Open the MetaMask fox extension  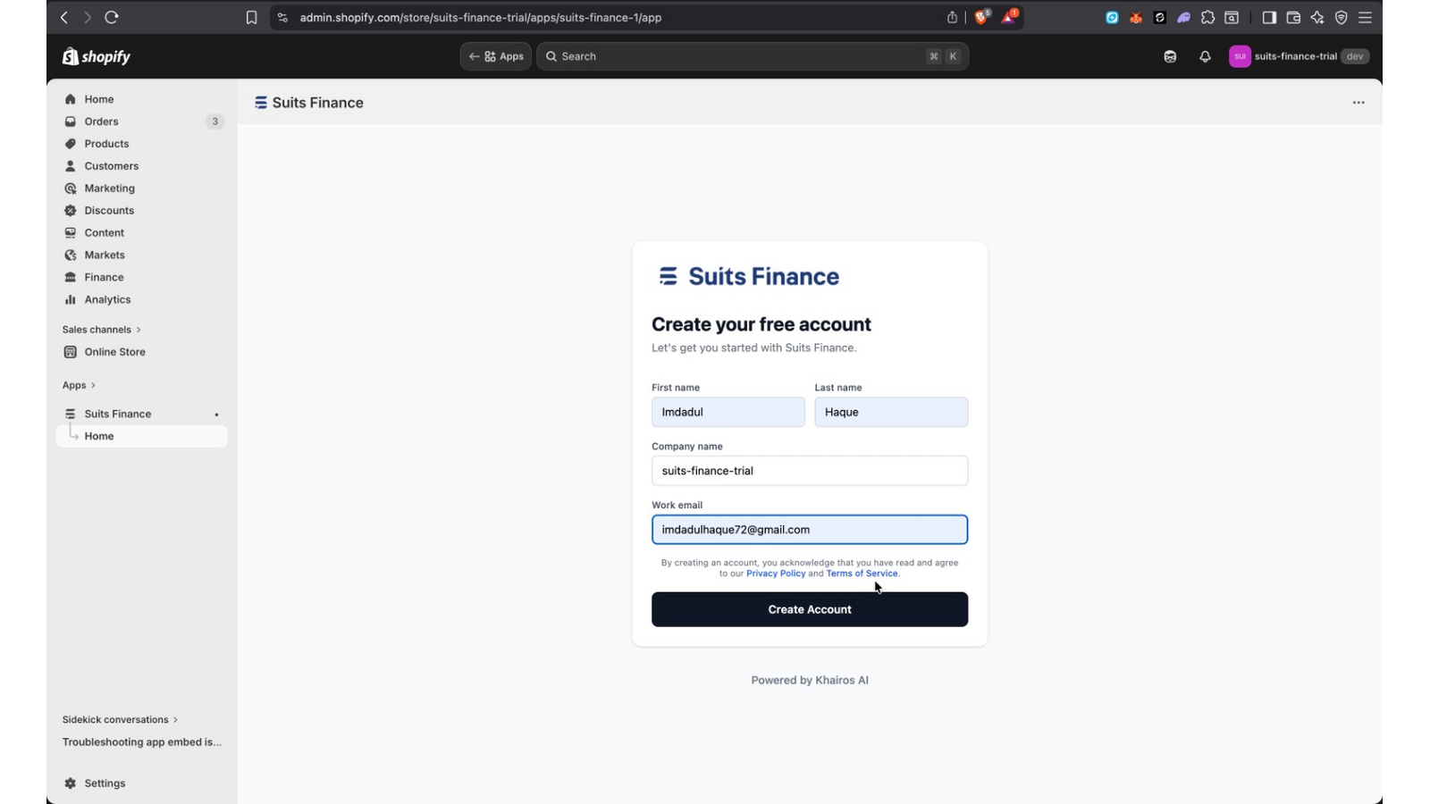1136,17
